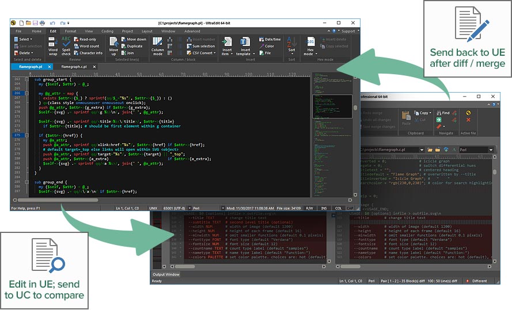Click the red X icon in Active file
The width and height of the screenshot is (512, 310).
(x=468, y=120)
